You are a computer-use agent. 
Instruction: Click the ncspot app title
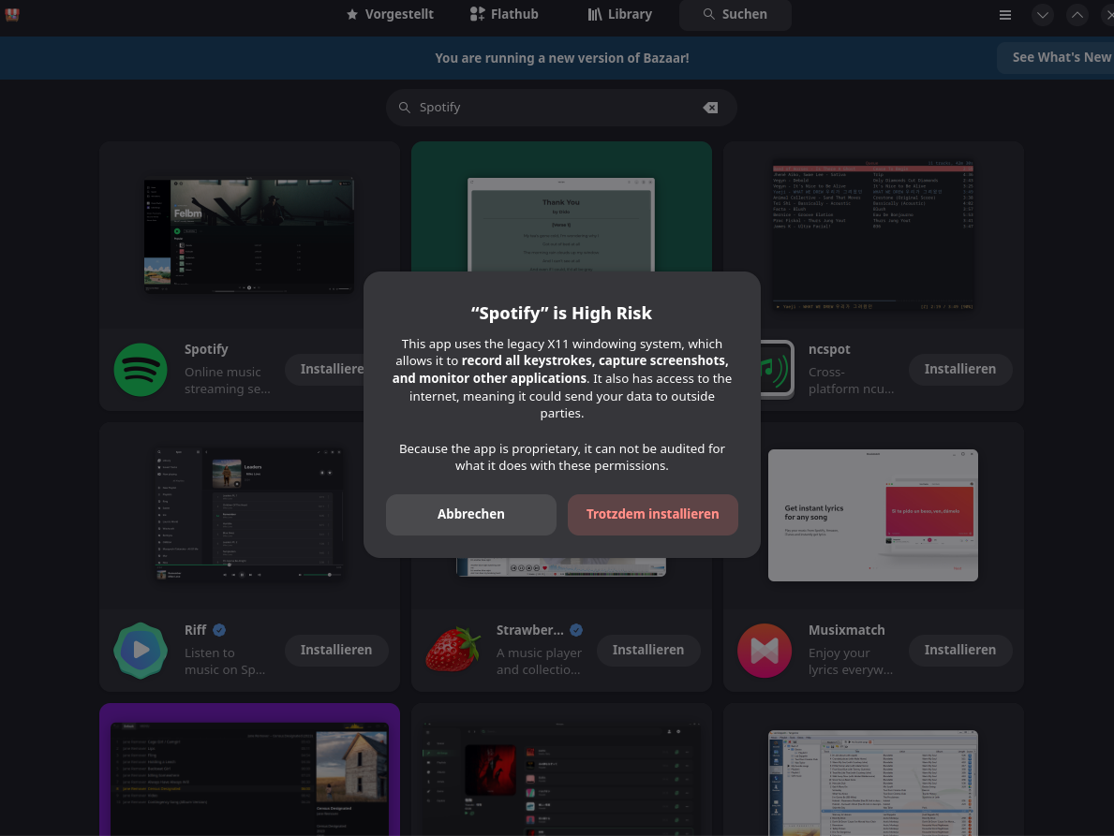829,349
